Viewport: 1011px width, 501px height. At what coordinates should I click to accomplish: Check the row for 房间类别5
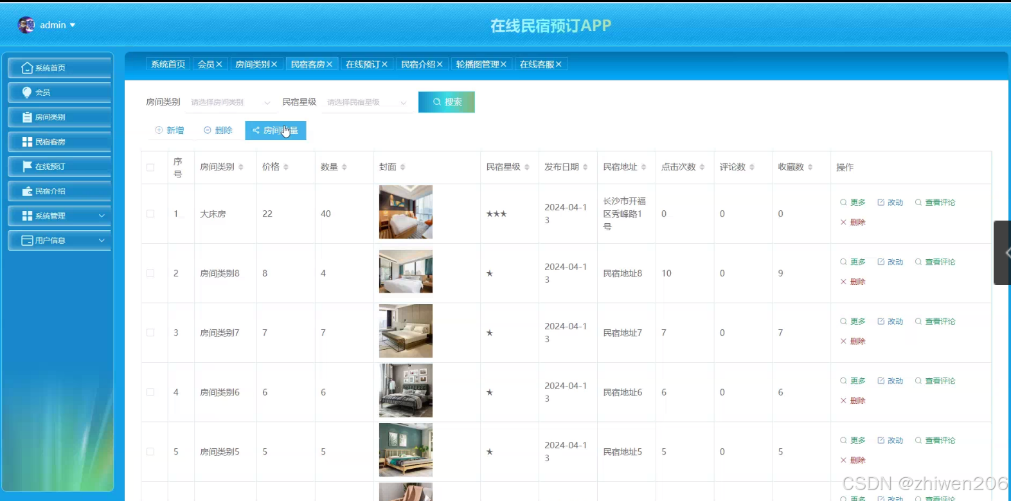150,451
